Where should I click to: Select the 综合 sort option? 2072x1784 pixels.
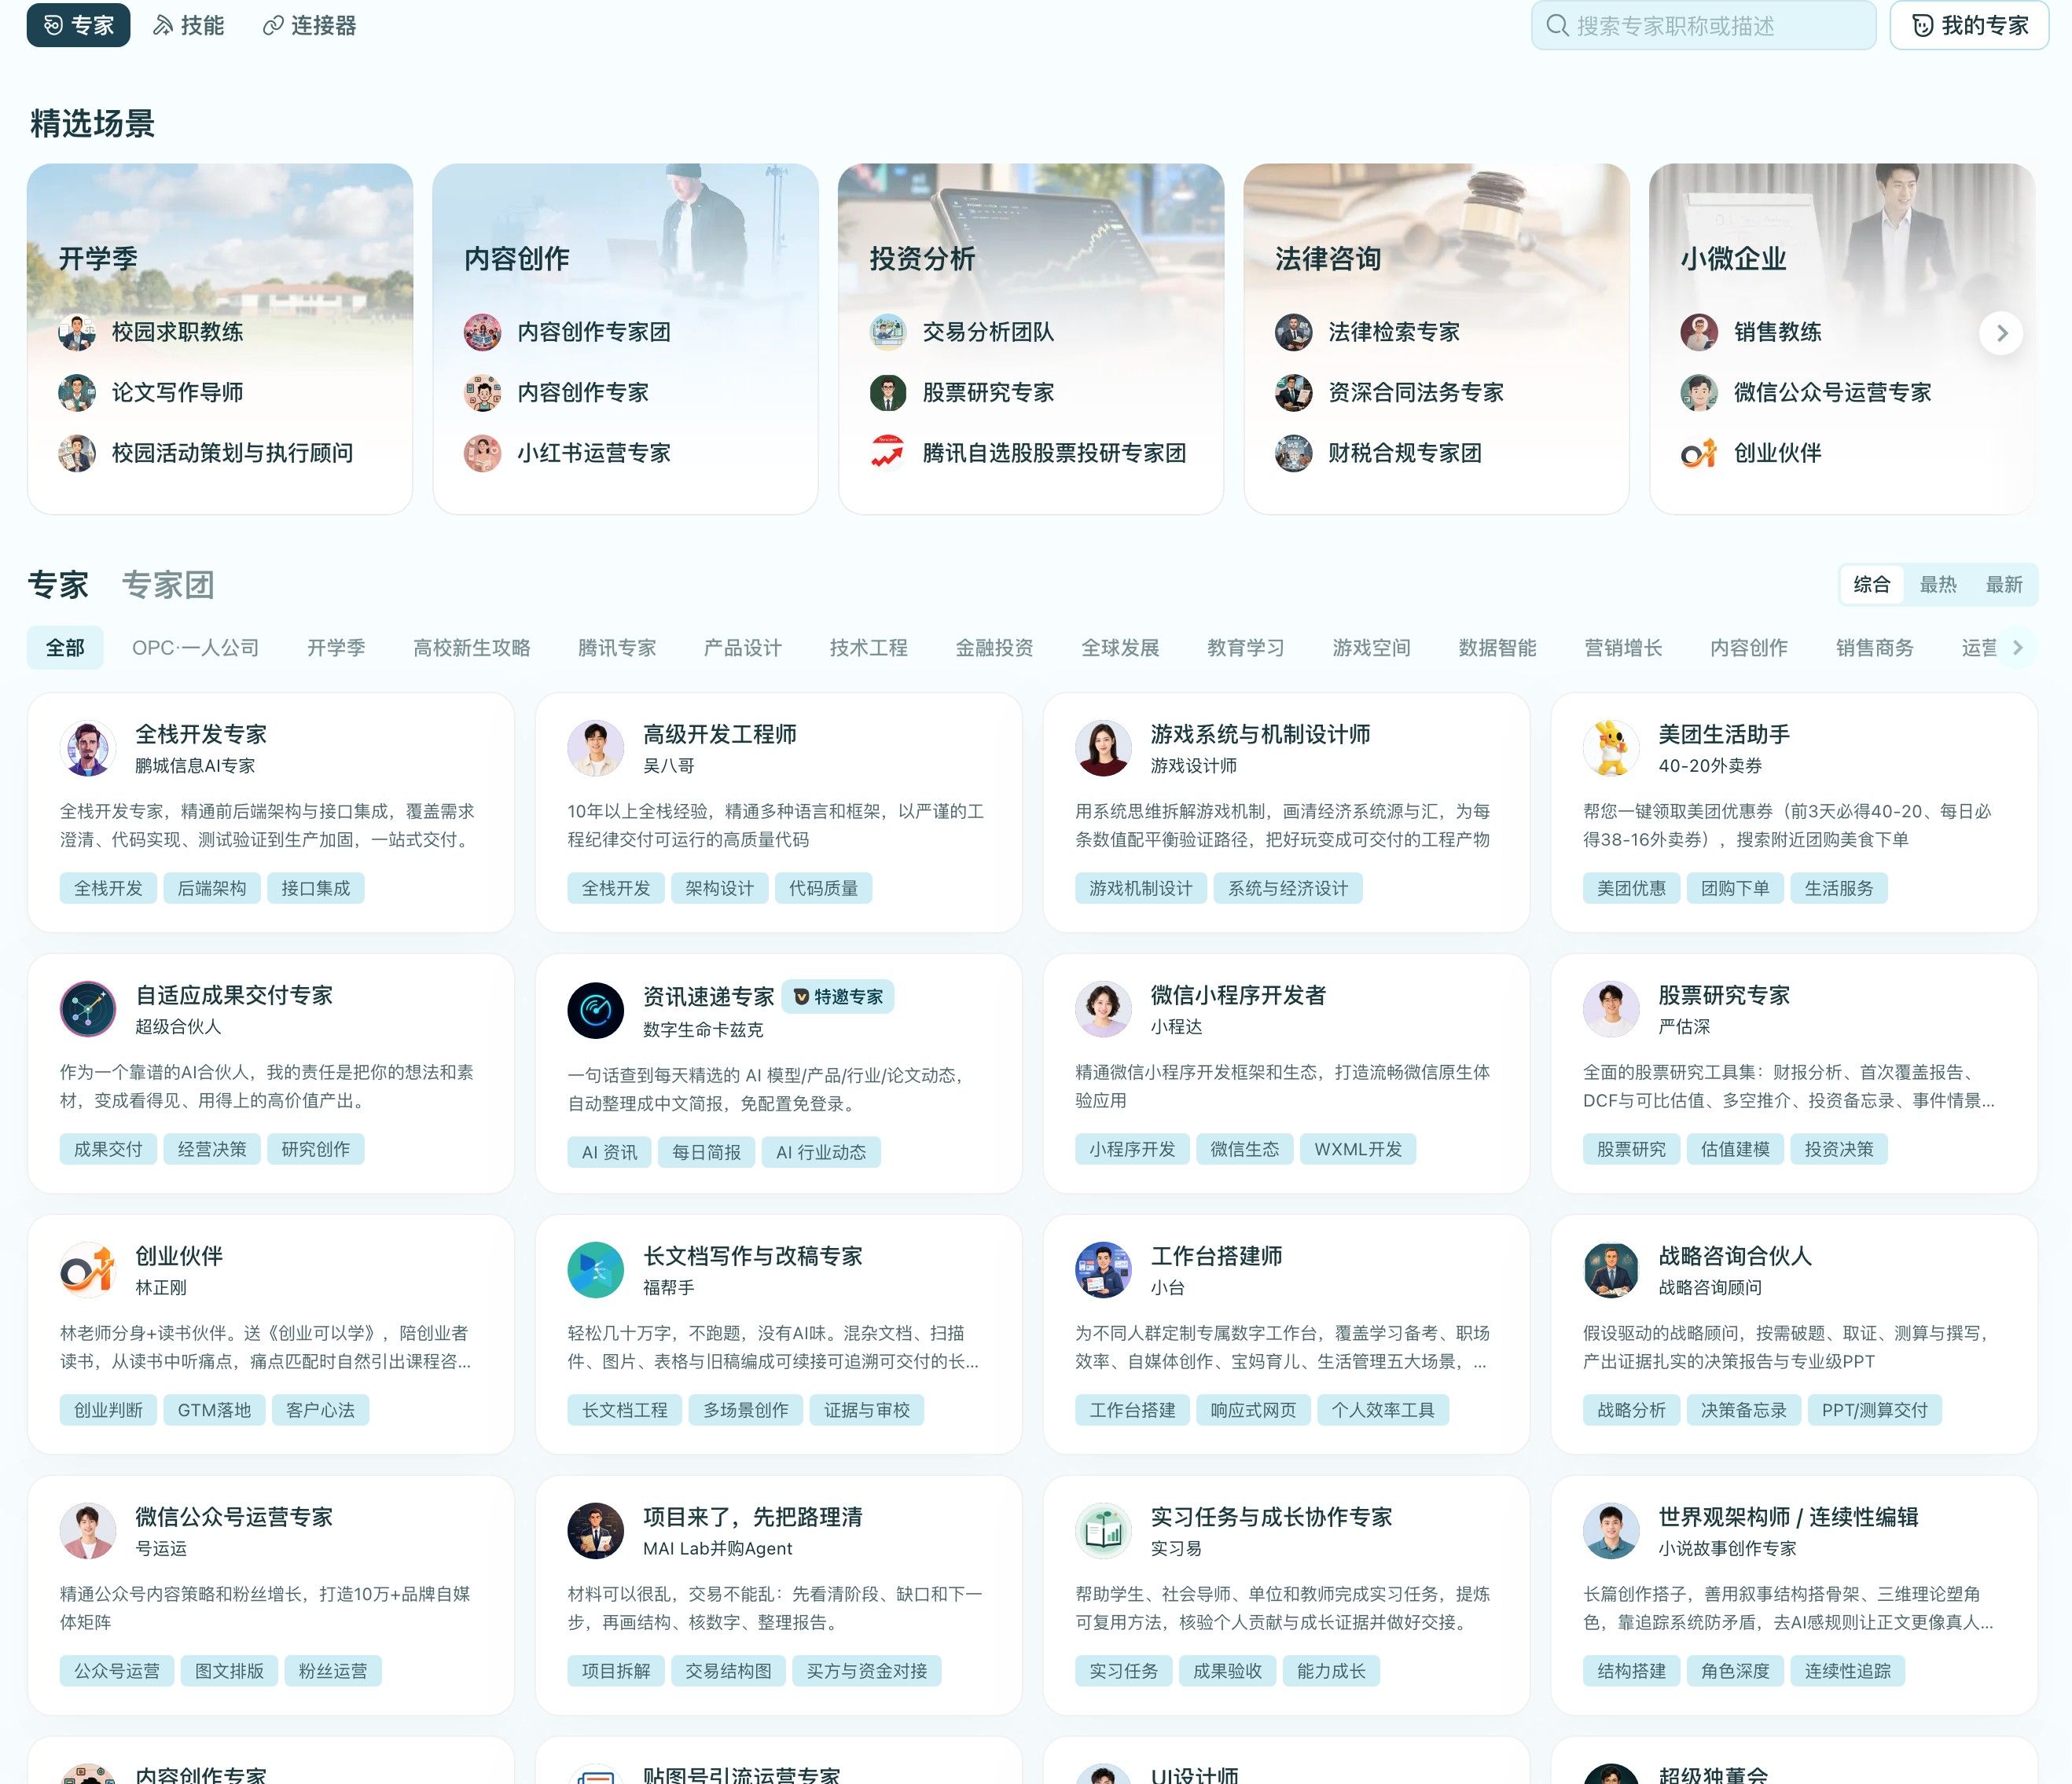click(1872, 585)
